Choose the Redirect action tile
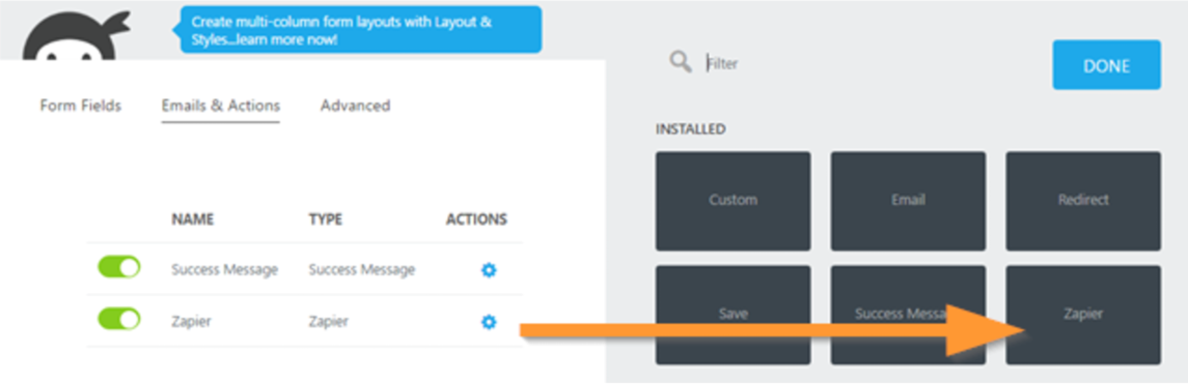The image size is (1188, 384). (x=1083, y=201)
